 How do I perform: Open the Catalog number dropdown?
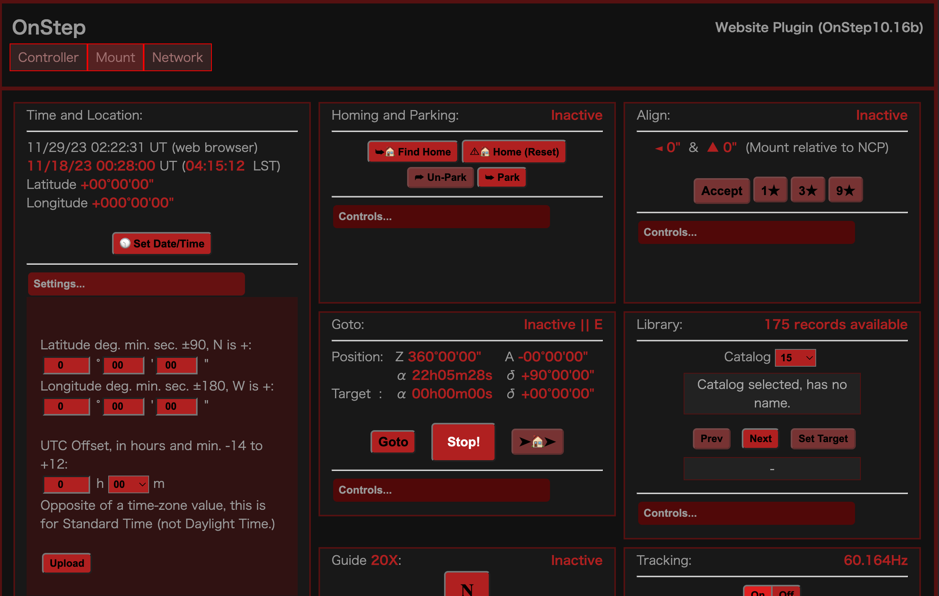[795, 357]
